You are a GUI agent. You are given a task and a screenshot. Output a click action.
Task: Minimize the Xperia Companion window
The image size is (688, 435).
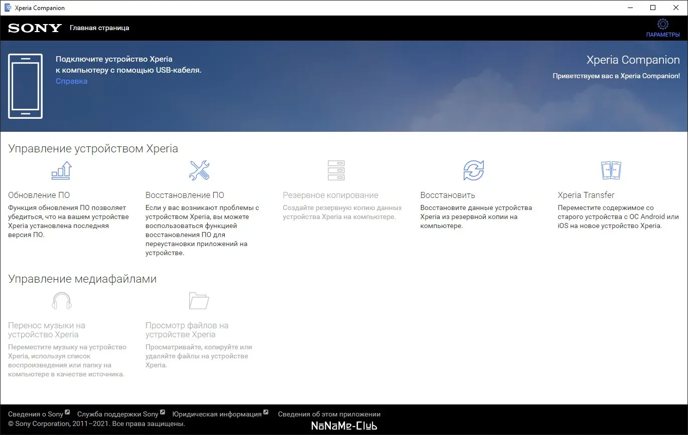point(630,8)
